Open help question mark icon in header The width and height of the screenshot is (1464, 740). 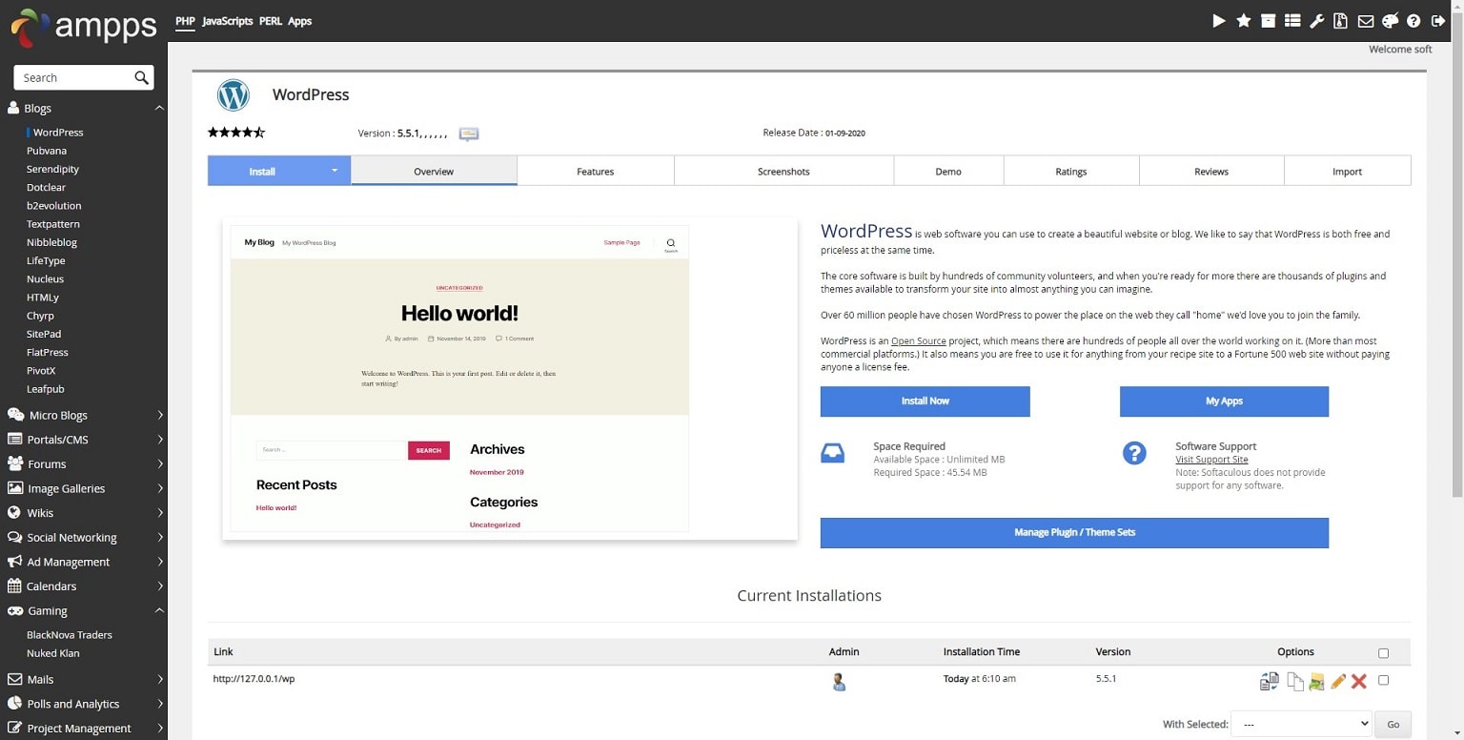coord(1413,21)
